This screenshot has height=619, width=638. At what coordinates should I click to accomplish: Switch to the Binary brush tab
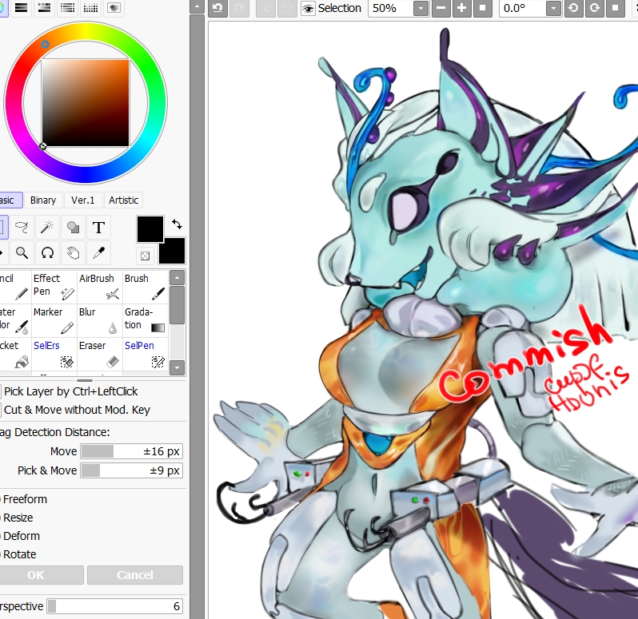coord(43,200)
